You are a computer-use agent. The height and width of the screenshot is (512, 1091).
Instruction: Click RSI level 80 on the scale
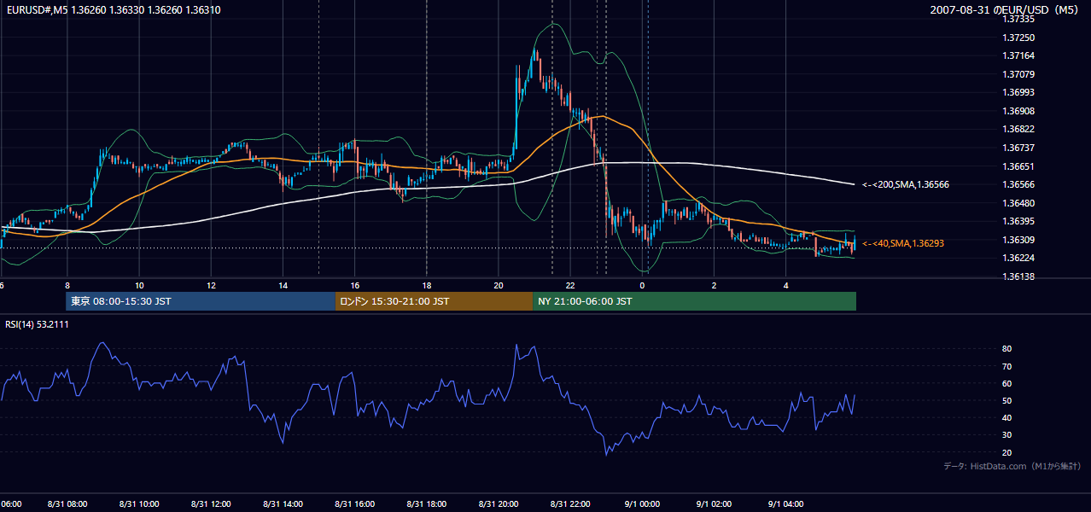(1006, 349)
